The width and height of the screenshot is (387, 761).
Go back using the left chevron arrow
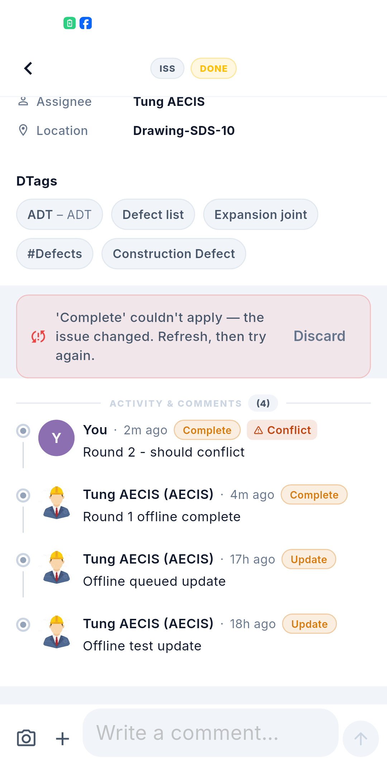pos(28,68)
